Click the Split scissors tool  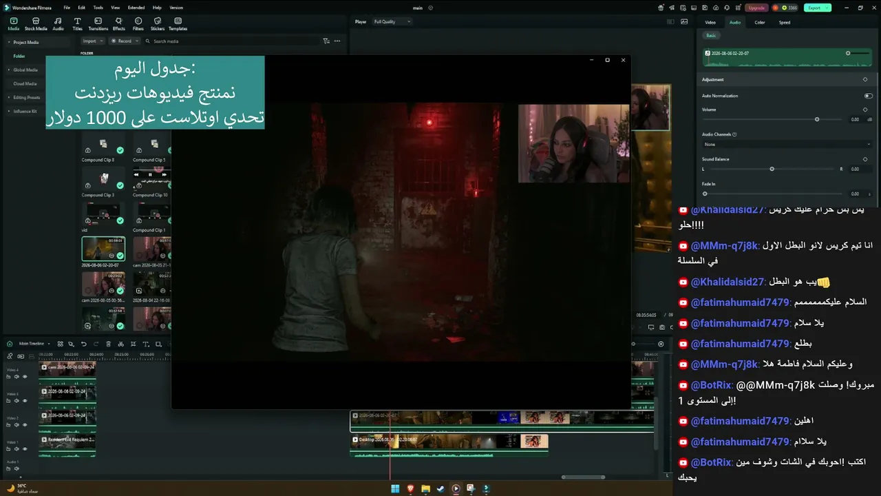pyautogui.click(x=120, y=344)
